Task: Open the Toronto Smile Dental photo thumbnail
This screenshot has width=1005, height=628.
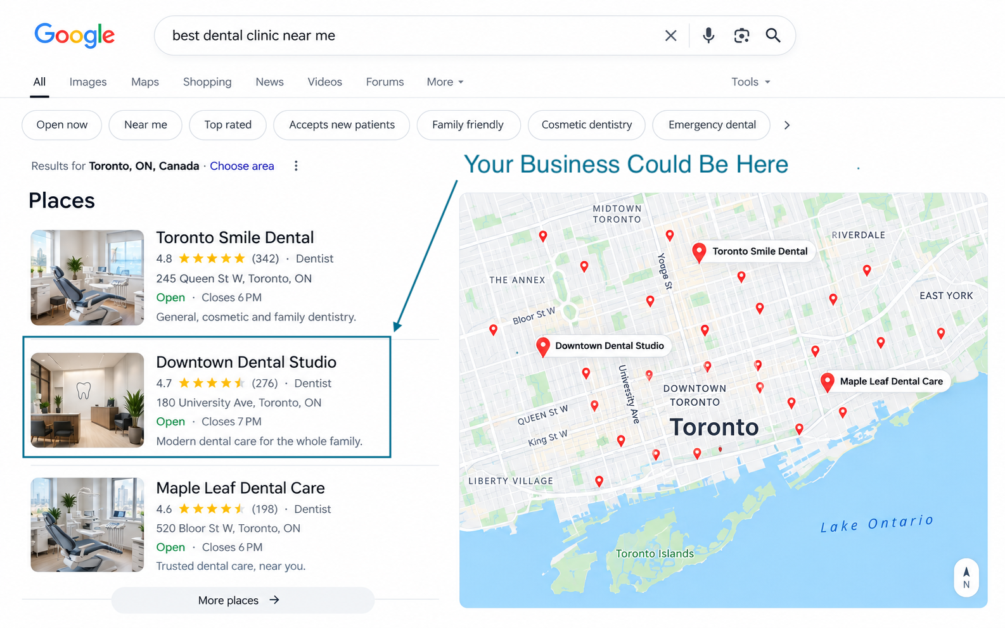Action: (x=87, y=278)
